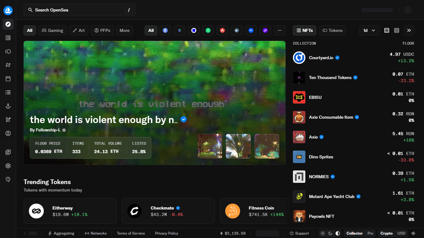
Task: Open the anchor rewards icon in sidebar
Action: point(8,106)
